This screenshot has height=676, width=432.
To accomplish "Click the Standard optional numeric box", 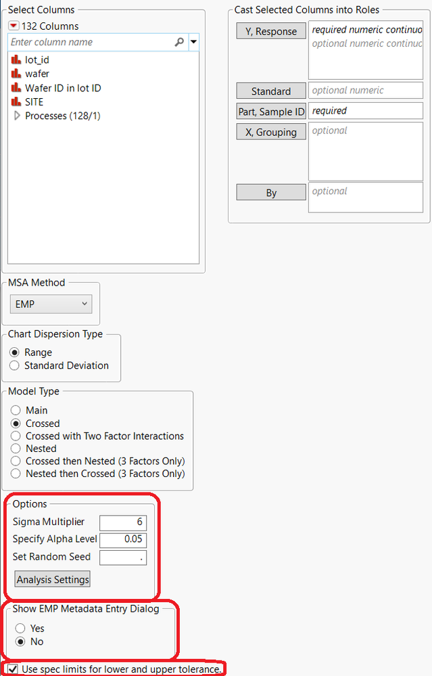I will pyautogui.click(x=366, y=90).
